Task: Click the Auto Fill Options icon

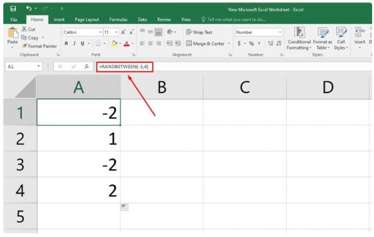Action: [x=124, y=206]
